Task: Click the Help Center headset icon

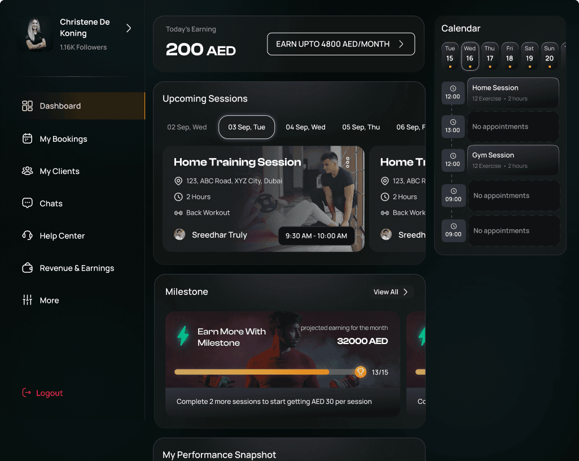Action: (27, 236)
